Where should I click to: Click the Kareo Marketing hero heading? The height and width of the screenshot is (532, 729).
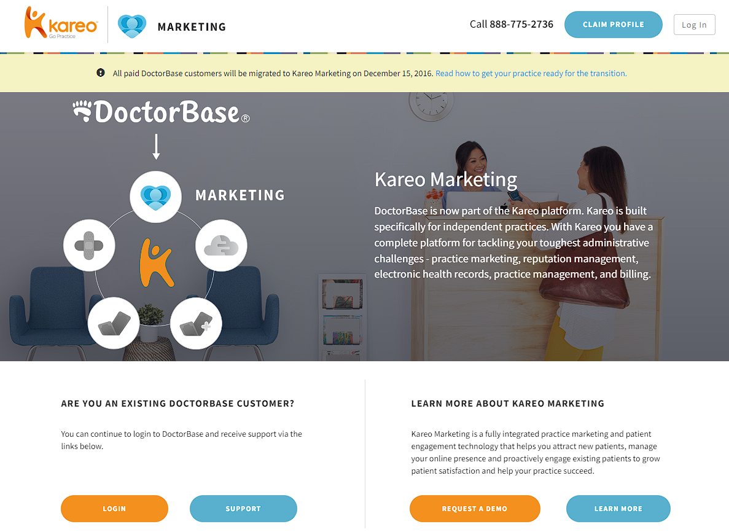445,179
